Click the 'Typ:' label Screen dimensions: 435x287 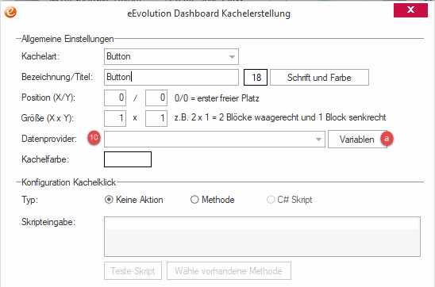[29, 200]
